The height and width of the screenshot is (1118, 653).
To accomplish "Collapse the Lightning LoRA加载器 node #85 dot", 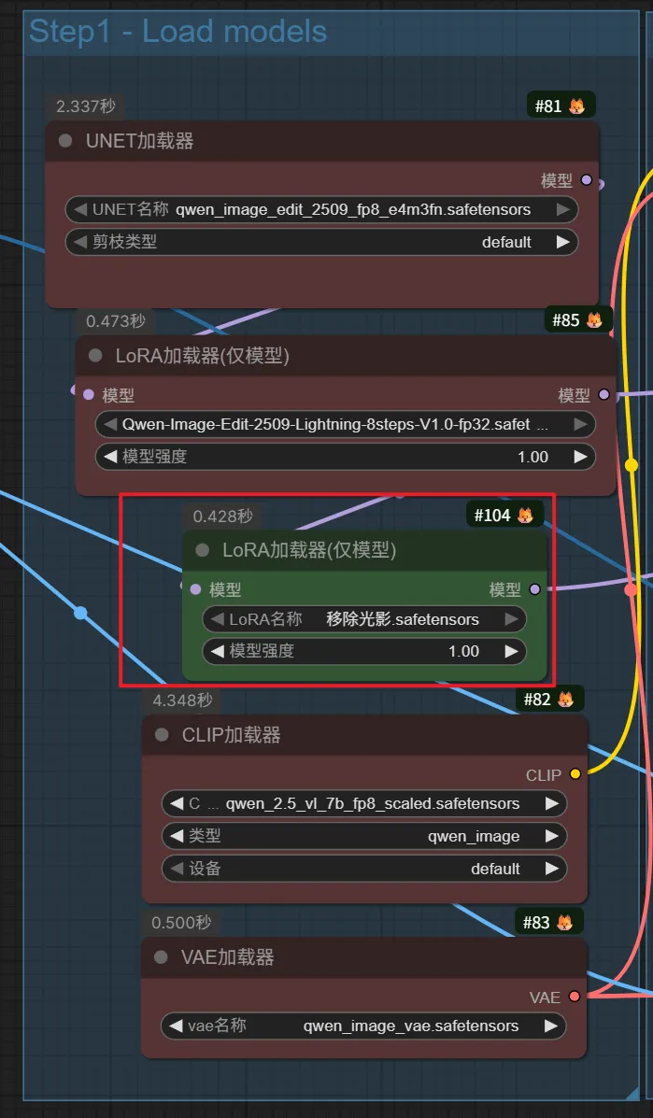I will [95, 356].
